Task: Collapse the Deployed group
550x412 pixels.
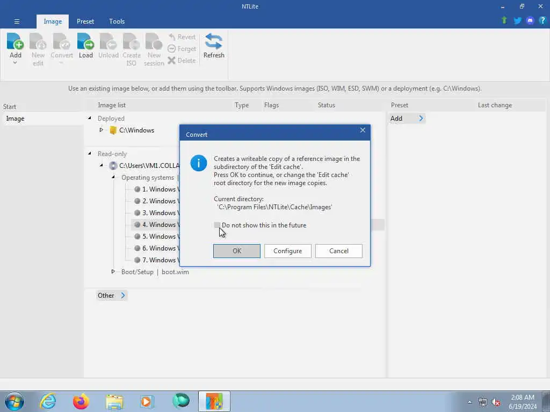Action: [x=90, y=118]
